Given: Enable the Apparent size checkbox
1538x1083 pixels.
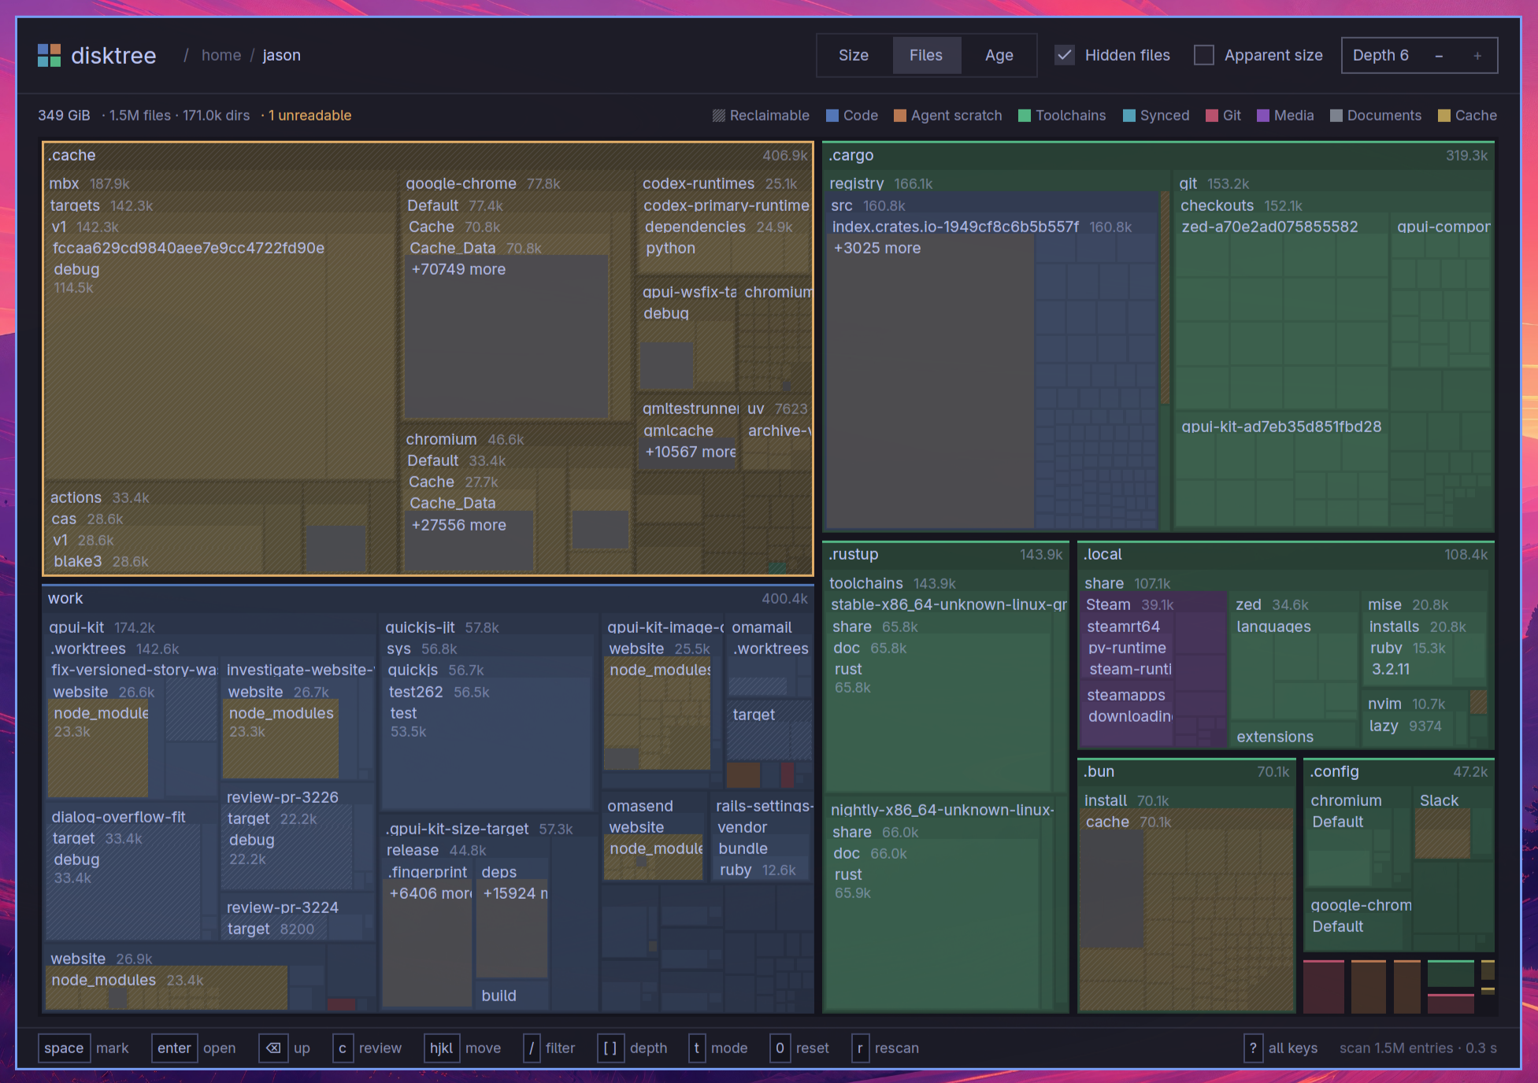Looking at the screenshot, I should tap(1204, 55).
